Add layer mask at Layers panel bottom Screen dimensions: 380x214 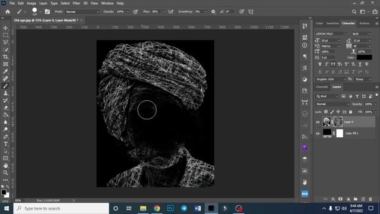click(x=340, y=199)
